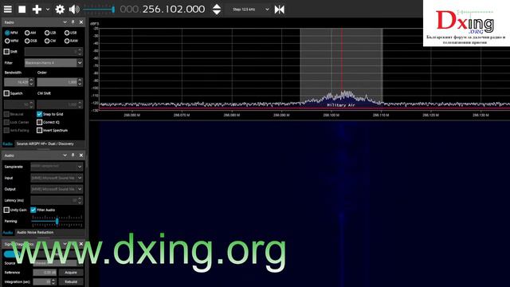Stop the radio with the square button
This screenshot has width=510, height=287.
click(22, 10)
